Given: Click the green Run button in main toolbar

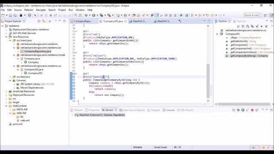Looking at the screenshot, I should (x=94, y=15).
